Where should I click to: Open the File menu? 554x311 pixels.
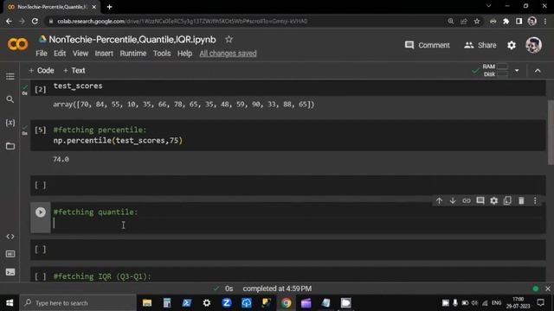tap(42, 54)
